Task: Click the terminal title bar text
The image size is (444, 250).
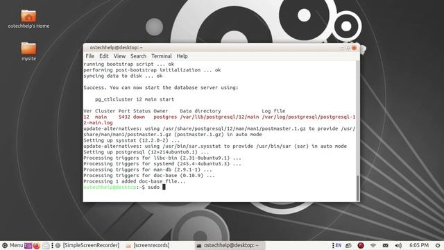Action: pyautogui.click(x=116, y=48)
